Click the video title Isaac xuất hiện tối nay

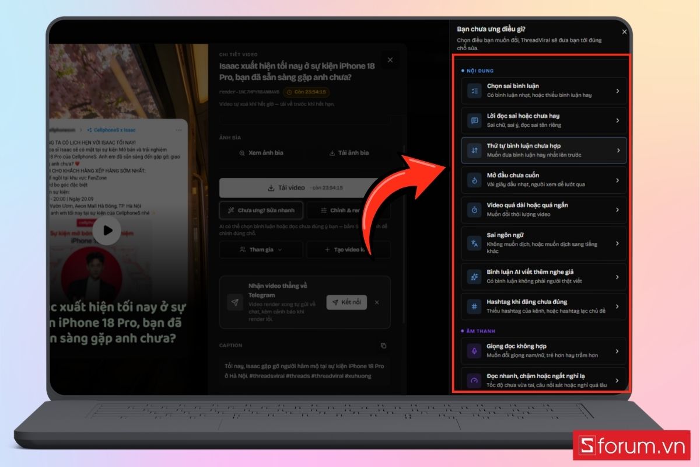[297, 72]
